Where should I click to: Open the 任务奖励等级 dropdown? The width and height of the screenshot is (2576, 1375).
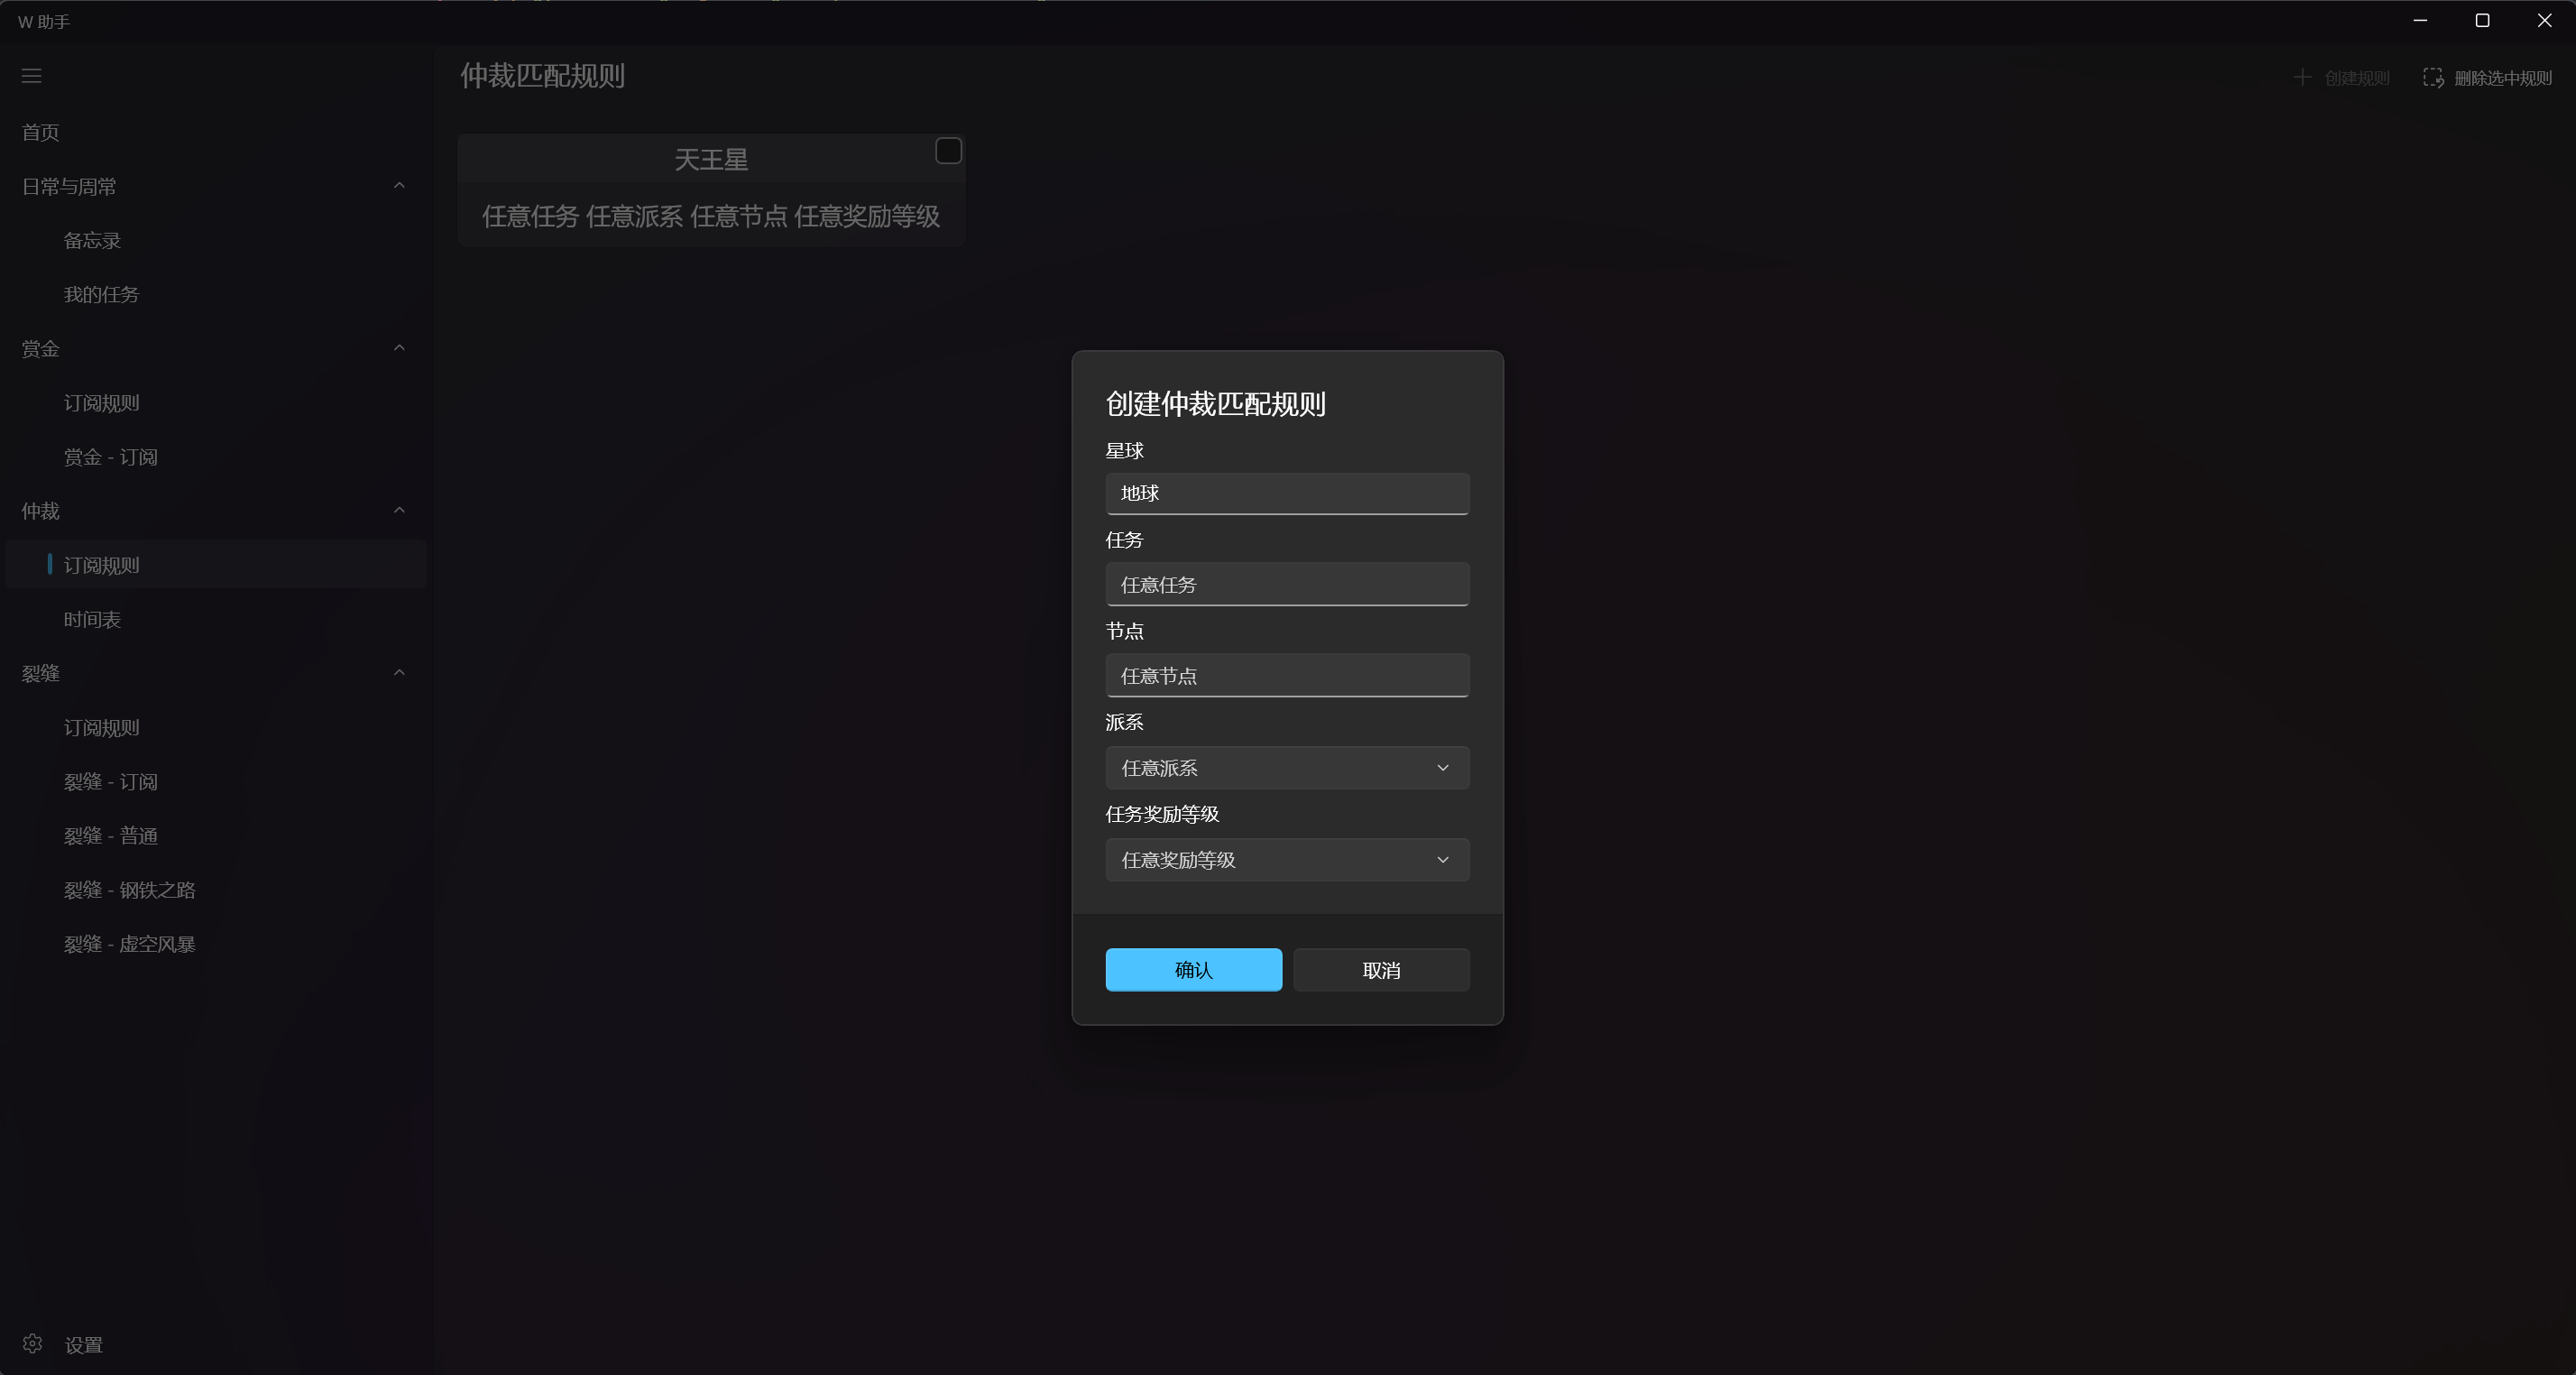[1287, 859]
